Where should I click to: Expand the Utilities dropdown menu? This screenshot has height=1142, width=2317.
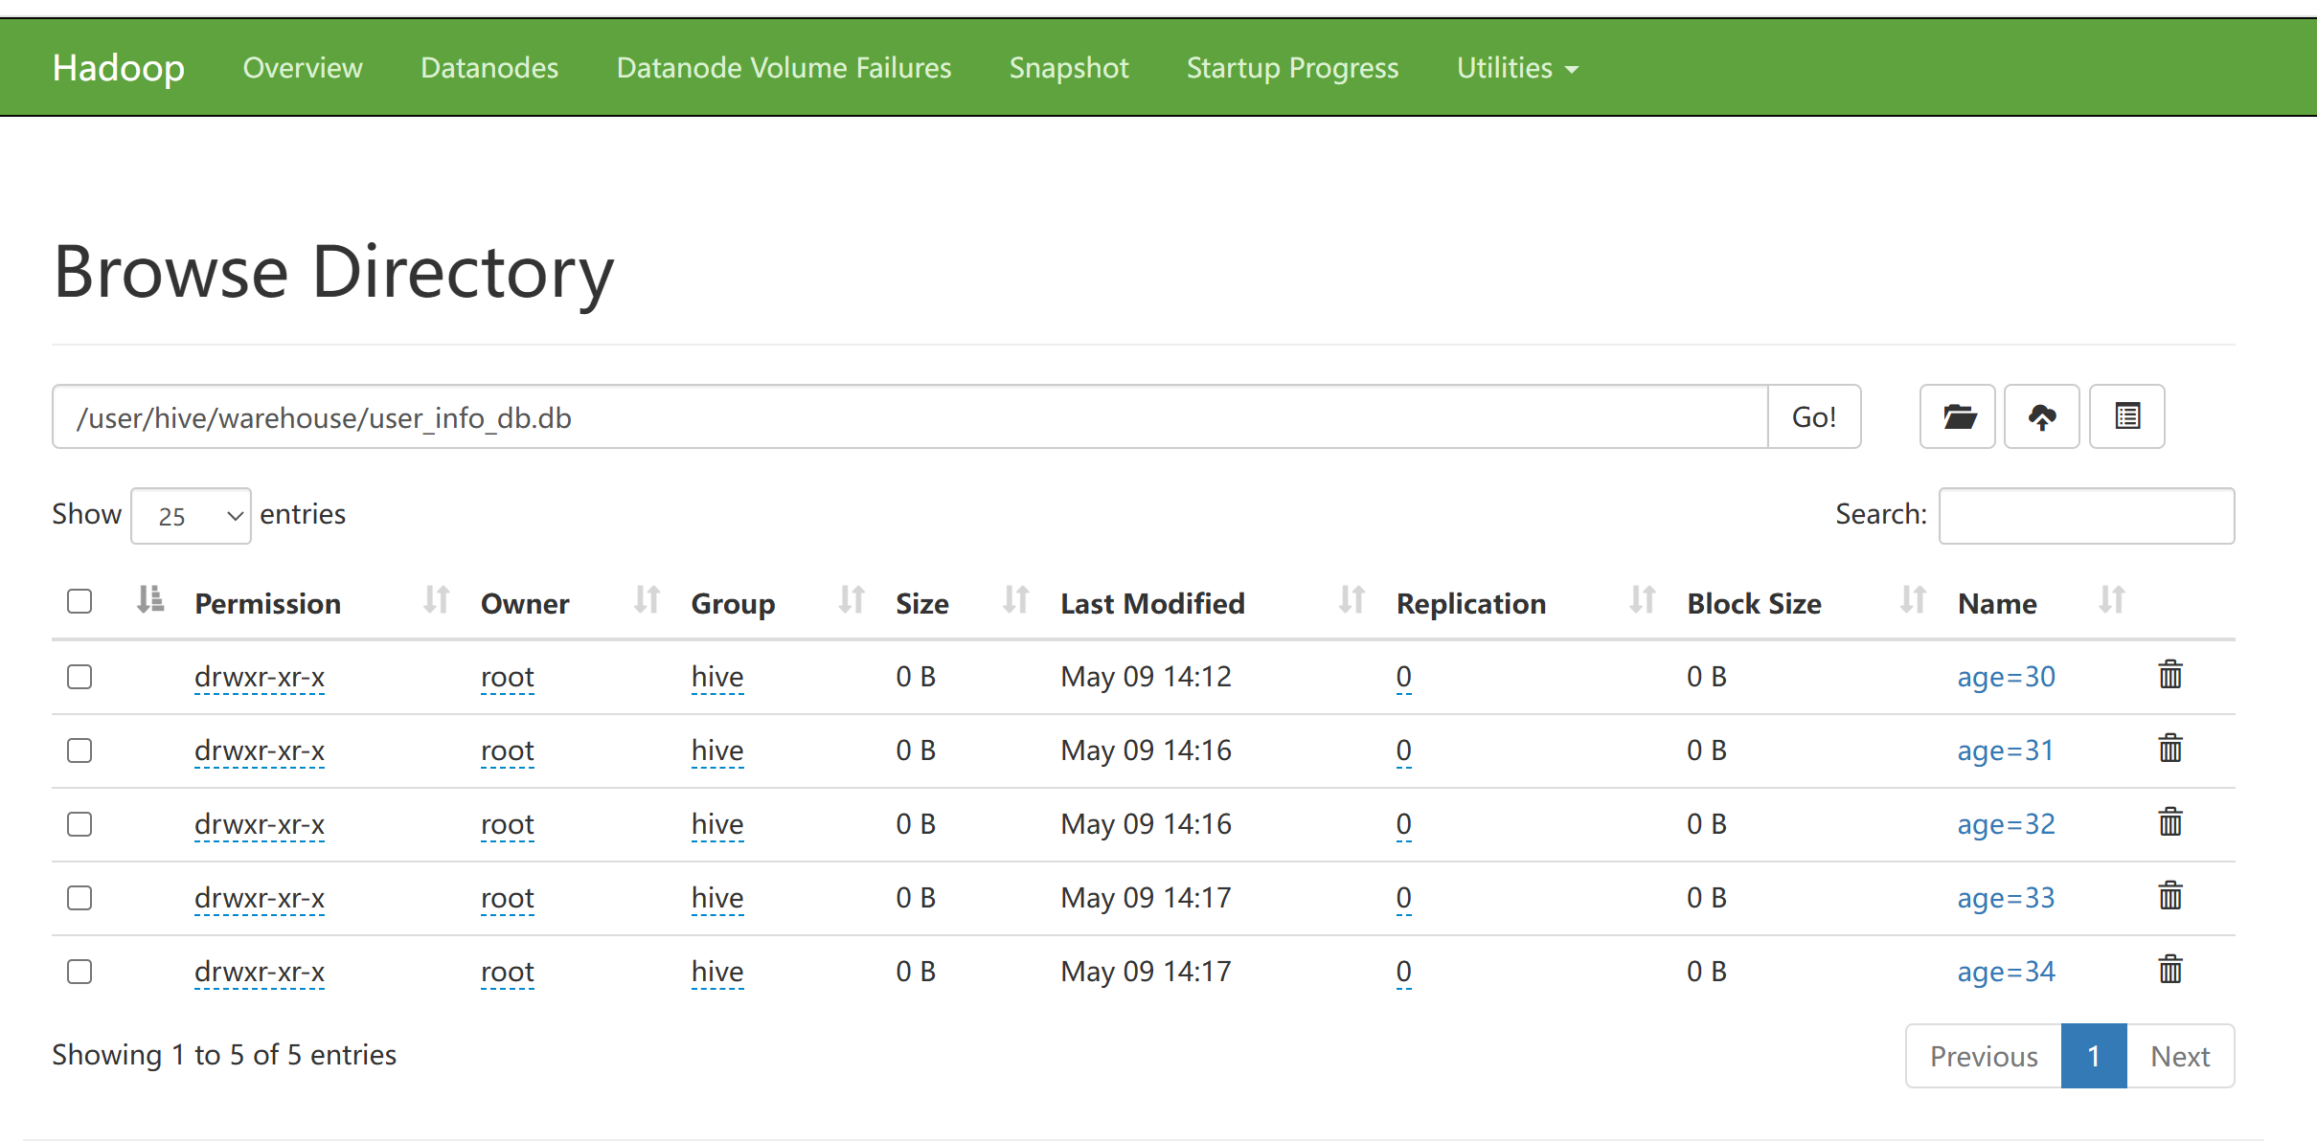click(1516, 68)
